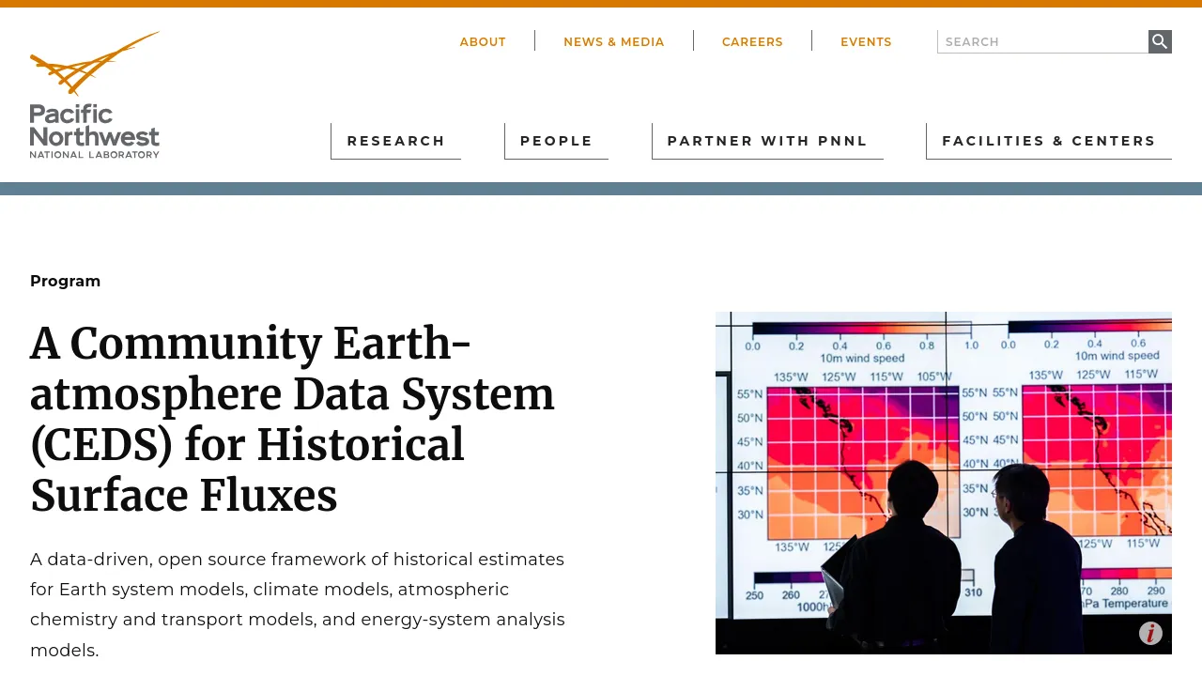Image resolution: width=1202 pixels, height=676 pixels.
Task: Click the Program label above the title
Action: pyautogui.click(x=65, y=281)
